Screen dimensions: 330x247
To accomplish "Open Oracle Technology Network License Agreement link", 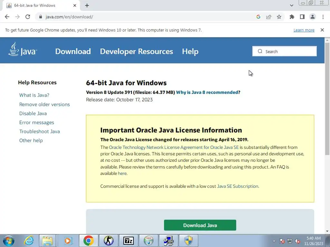I will (174, 147).
